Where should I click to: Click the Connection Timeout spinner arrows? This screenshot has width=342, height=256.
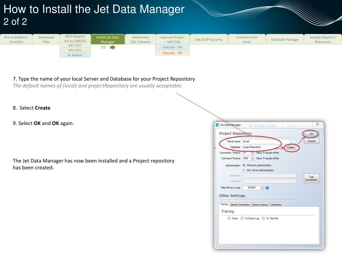pos(252,153)
